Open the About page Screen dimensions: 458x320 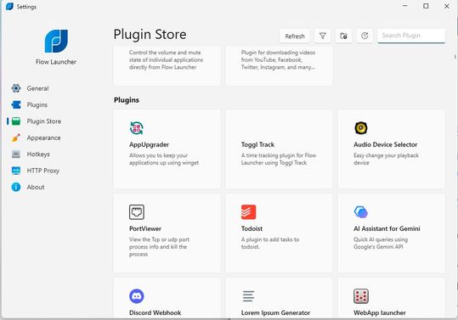click(x=36, y=187)
